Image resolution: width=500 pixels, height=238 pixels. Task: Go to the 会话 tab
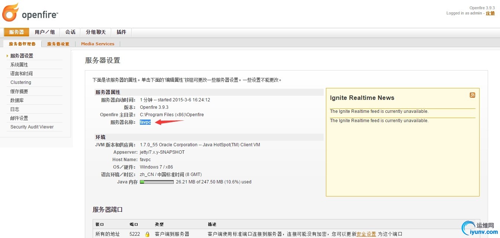(70, 32)
